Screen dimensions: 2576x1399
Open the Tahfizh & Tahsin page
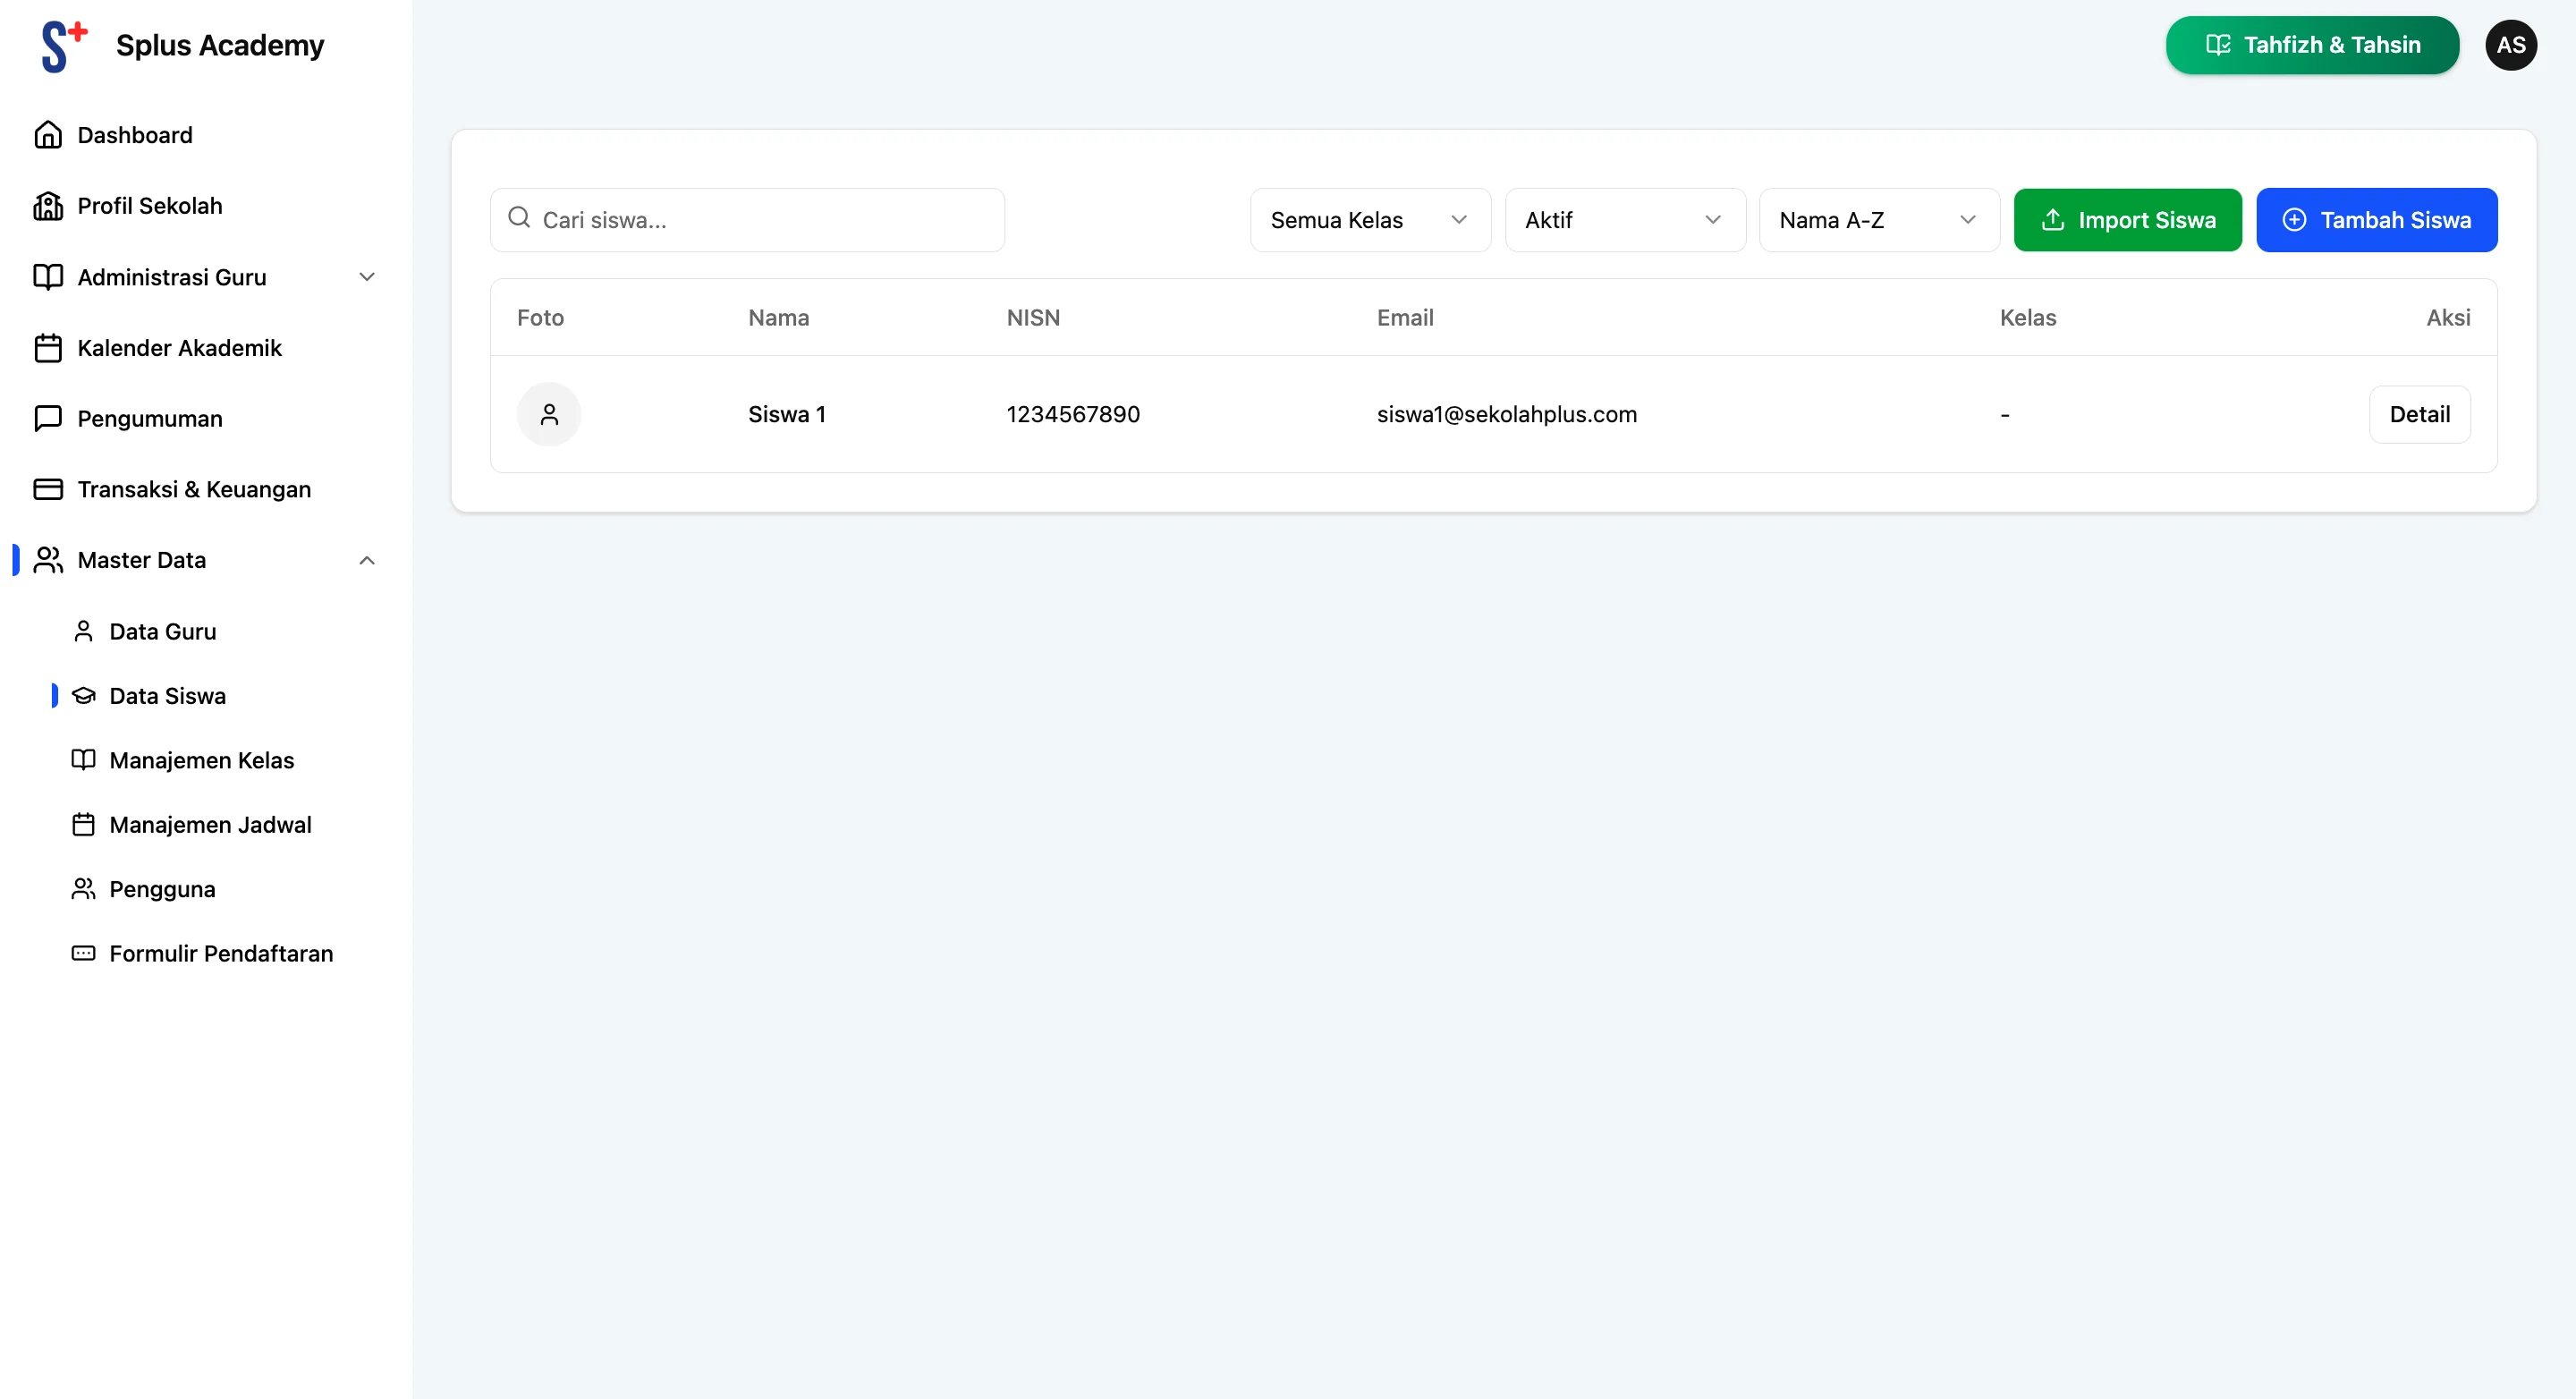pyautogui.click(x=2311, y=45)
